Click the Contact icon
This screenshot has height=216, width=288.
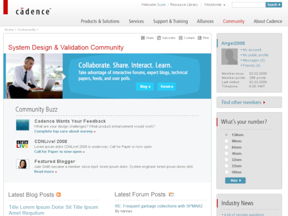pyautogui.click(x=180, y=38)
